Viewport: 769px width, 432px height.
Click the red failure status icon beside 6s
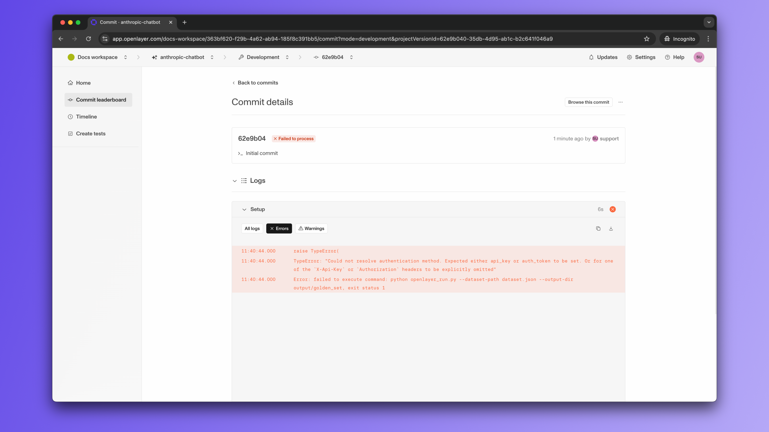click(613, 209)
